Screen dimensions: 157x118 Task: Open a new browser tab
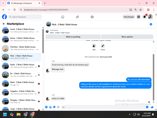coord(45,3)
